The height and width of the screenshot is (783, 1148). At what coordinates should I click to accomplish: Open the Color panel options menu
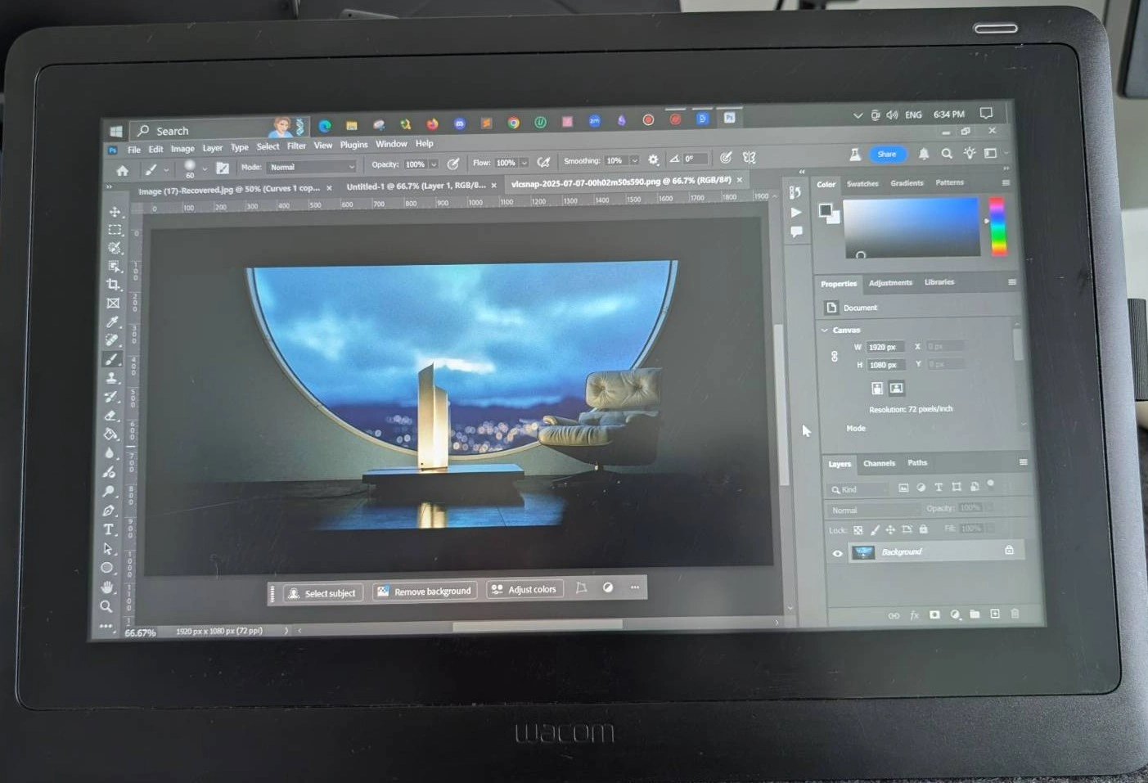click(x=1006, y=182)
